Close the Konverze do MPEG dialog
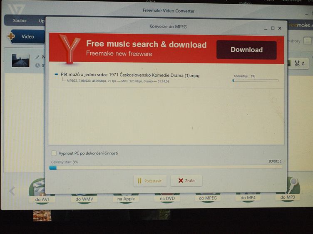Screen dimensions: 313x234 280,28
